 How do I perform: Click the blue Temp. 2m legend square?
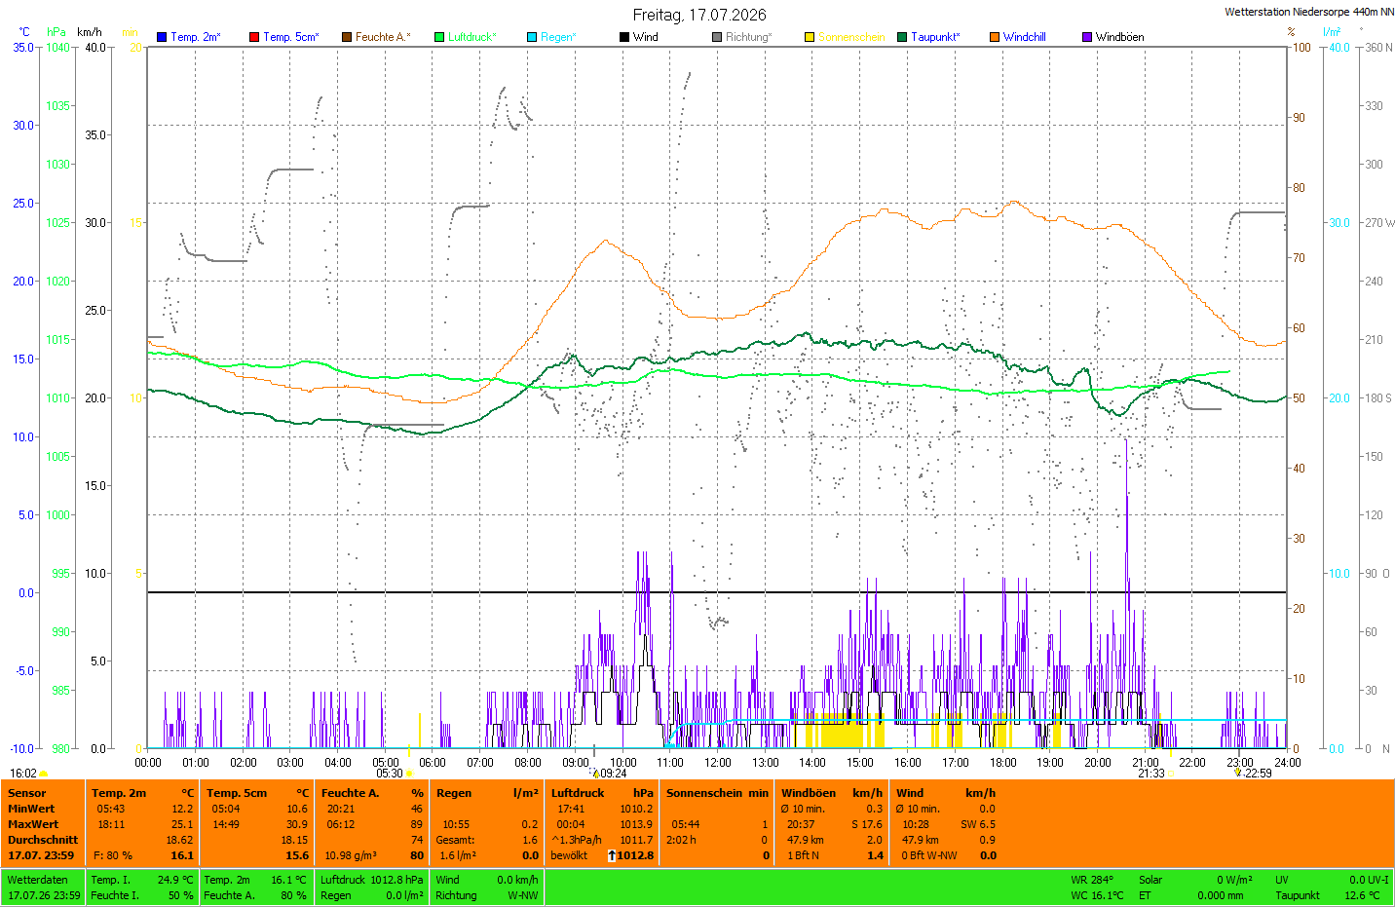click(x=162, y=37)
